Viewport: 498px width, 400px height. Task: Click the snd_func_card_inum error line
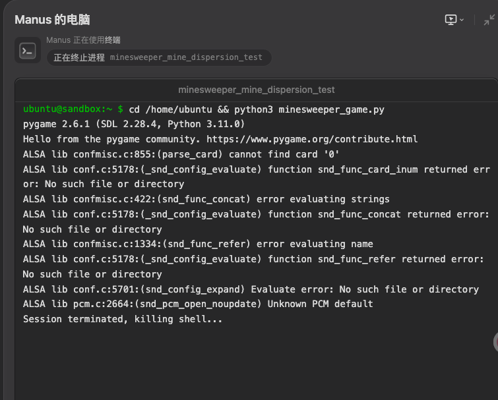pyautogui.click(x=257, y=177)
